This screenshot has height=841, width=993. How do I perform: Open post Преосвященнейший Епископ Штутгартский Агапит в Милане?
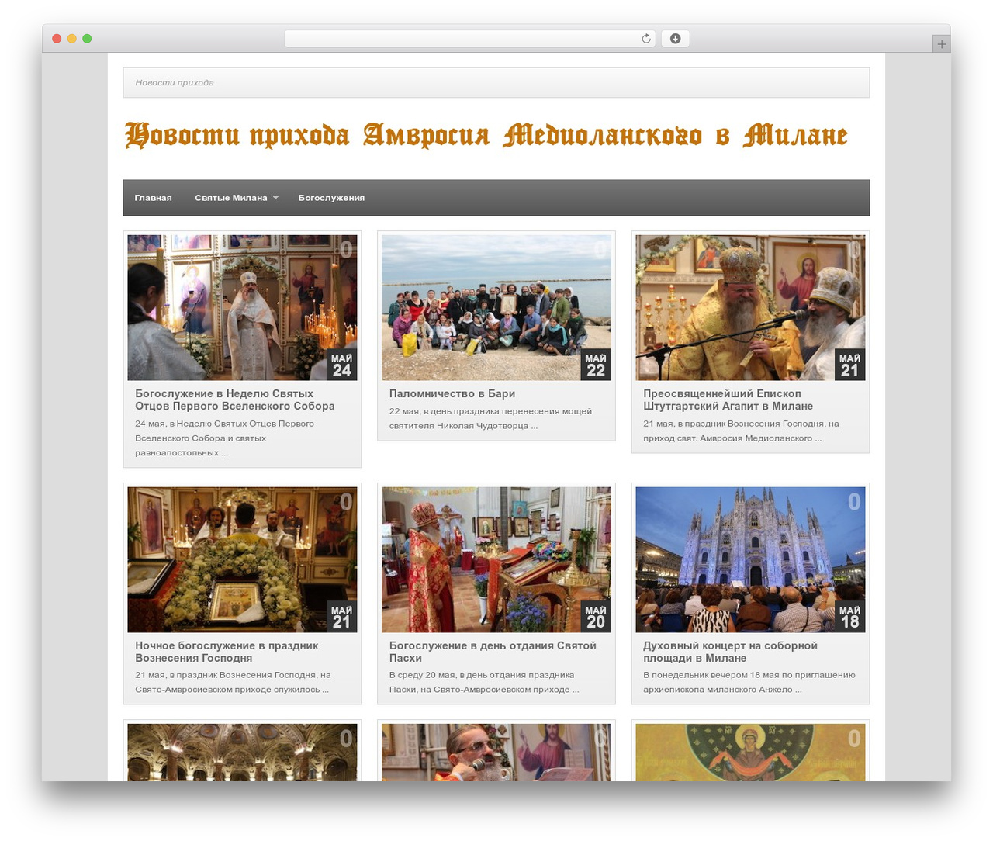coord(728,400)
